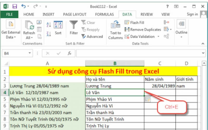Screen dimensions: 208x130
Task: Click the Insert Function fx icon
Action: pos(69,53)
